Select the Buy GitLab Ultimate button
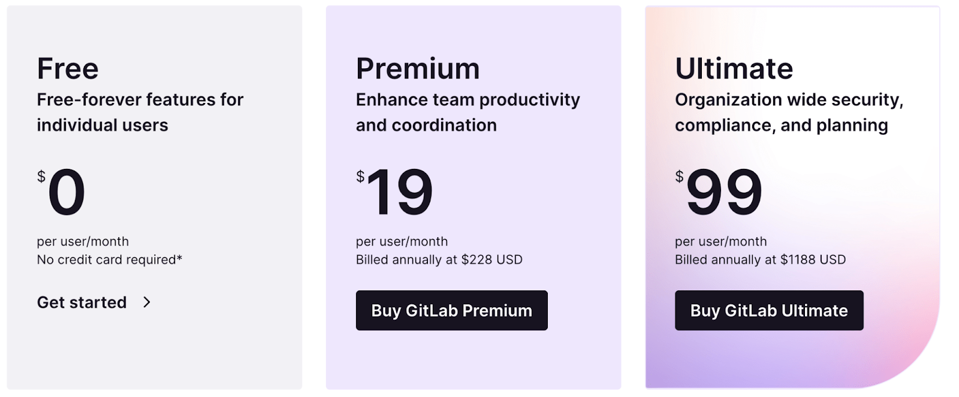This screenshot has height=397, width=959. coord(769,310)
